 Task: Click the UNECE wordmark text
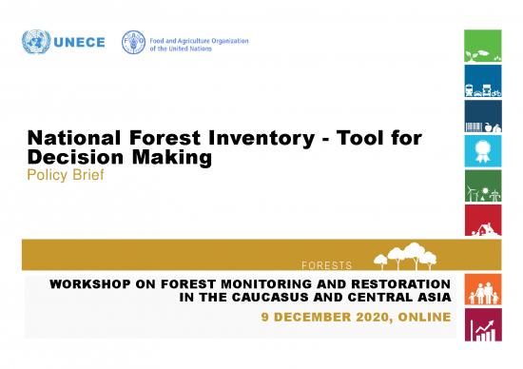pos(79,43)
